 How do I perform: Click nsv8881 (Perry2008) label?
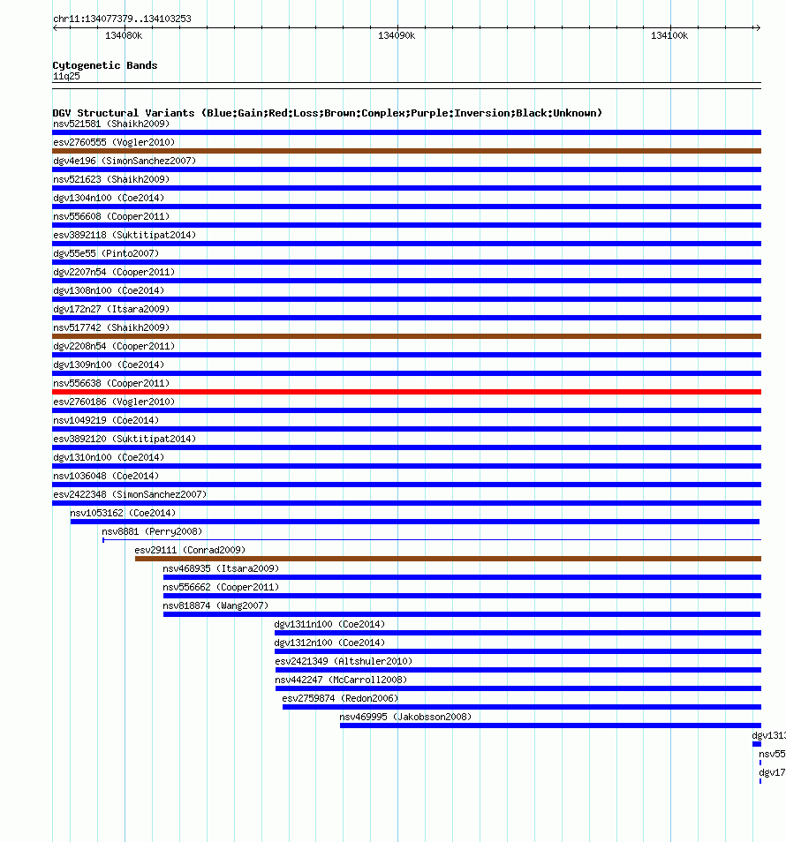click(152, 531)
